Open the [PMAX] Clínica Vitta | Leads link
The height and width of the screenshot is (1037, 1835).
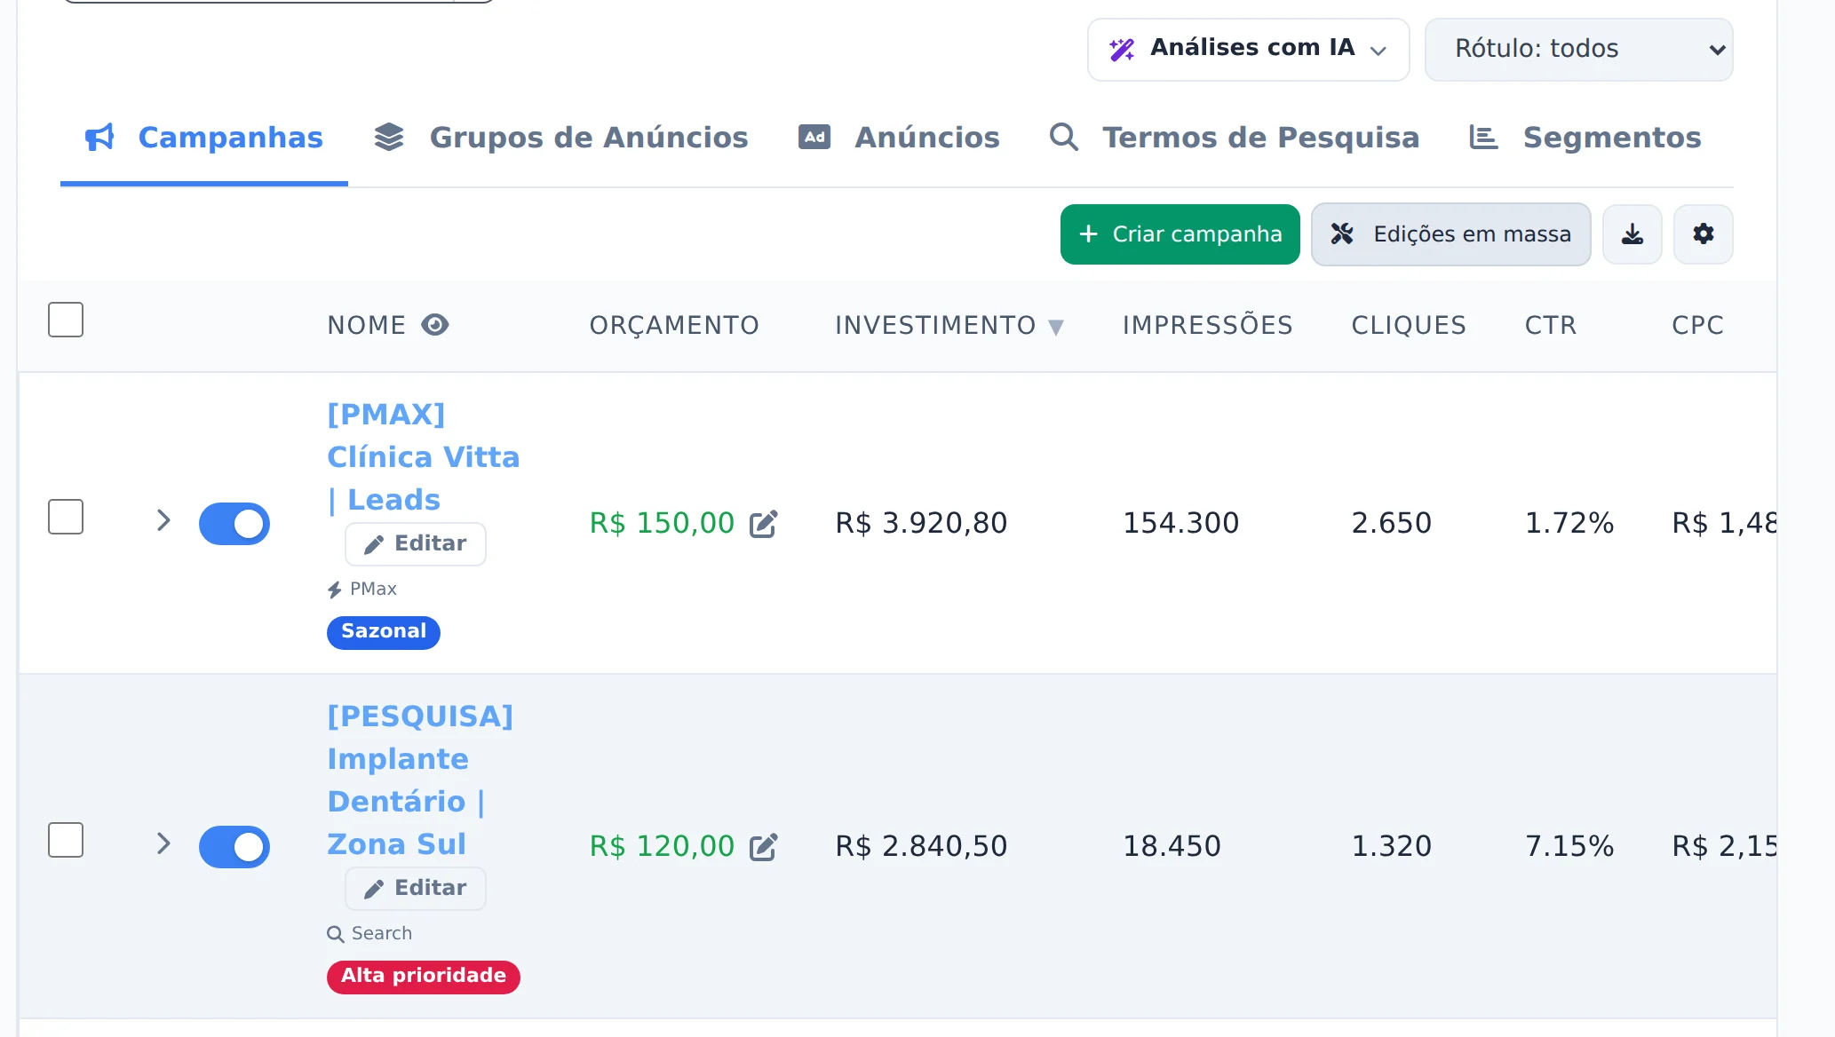tap(424, 457)
